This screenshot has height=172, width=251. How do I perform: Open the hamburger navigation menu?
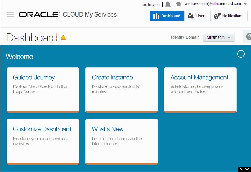click(10, 15)
